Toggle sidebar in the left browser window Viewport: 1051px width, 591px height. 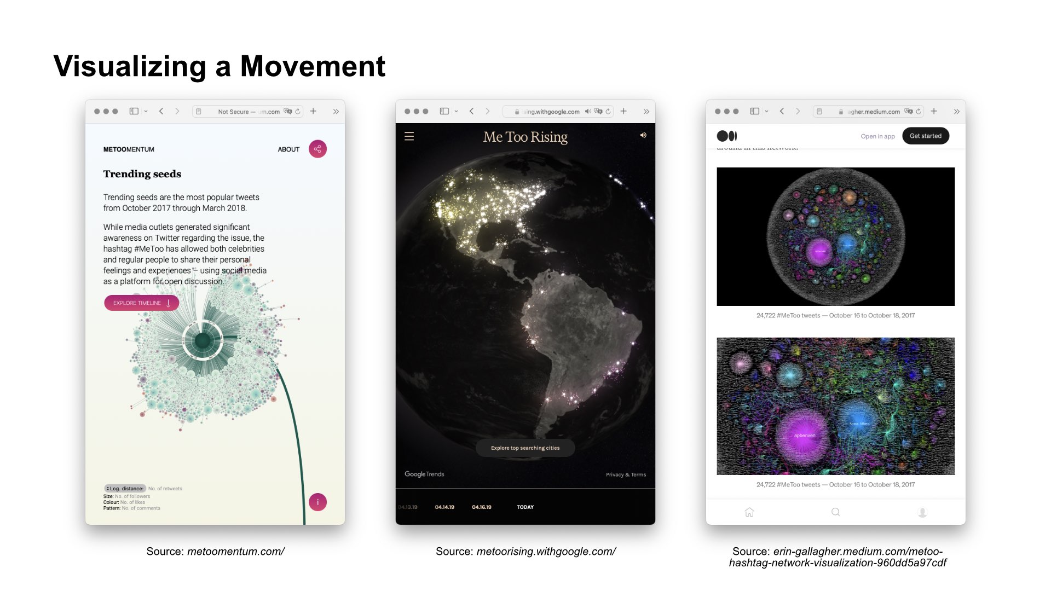[x=134, y=111]
